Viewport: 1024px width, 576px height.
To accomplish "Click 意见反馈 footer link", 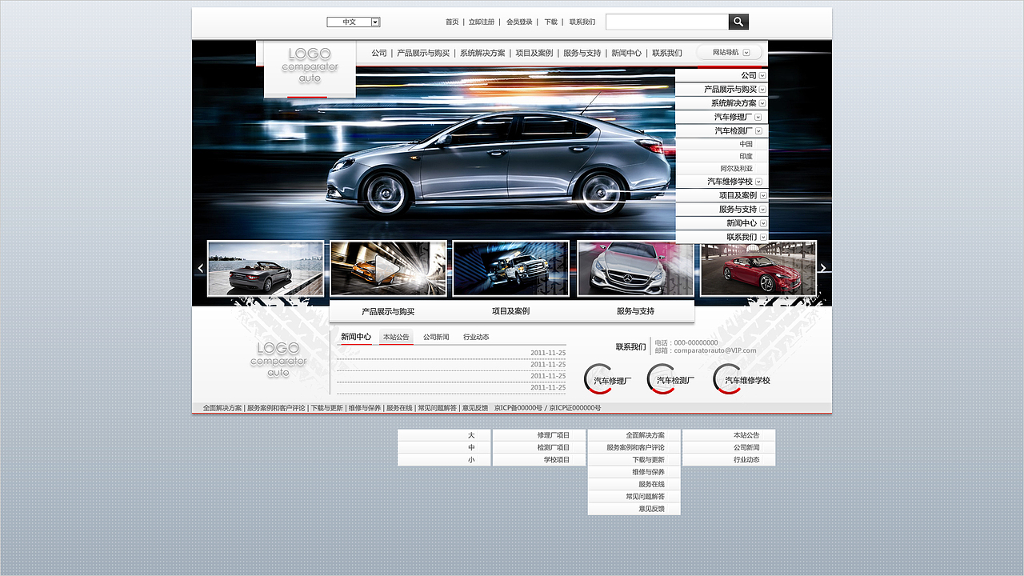I will (475, 408).
